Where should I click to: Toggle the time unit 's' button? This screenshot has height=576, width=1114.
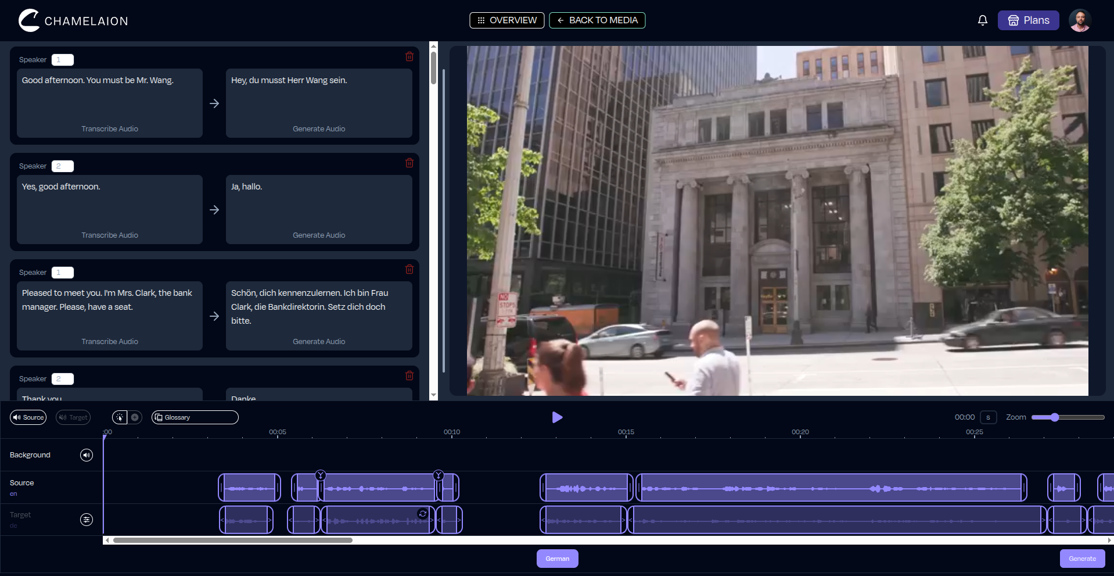coord(988,417)
